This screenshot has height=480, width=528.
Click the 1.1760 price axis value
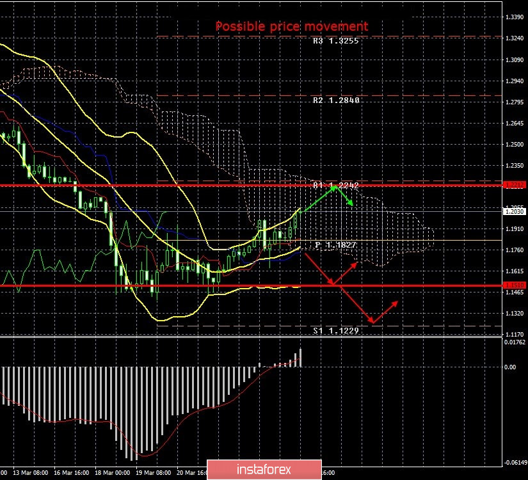click(515, 250)
